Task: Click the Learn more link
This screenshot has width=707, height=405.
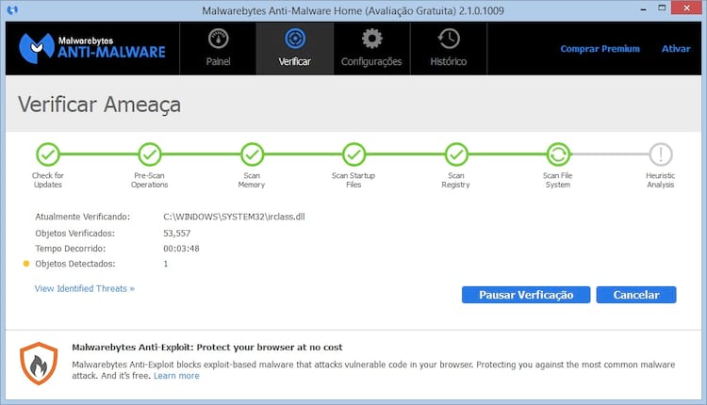Action: [176, 376]
